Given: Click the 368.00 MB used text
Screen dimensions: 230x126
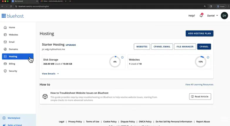Looking at the screenshot, I should pos(58,64).
